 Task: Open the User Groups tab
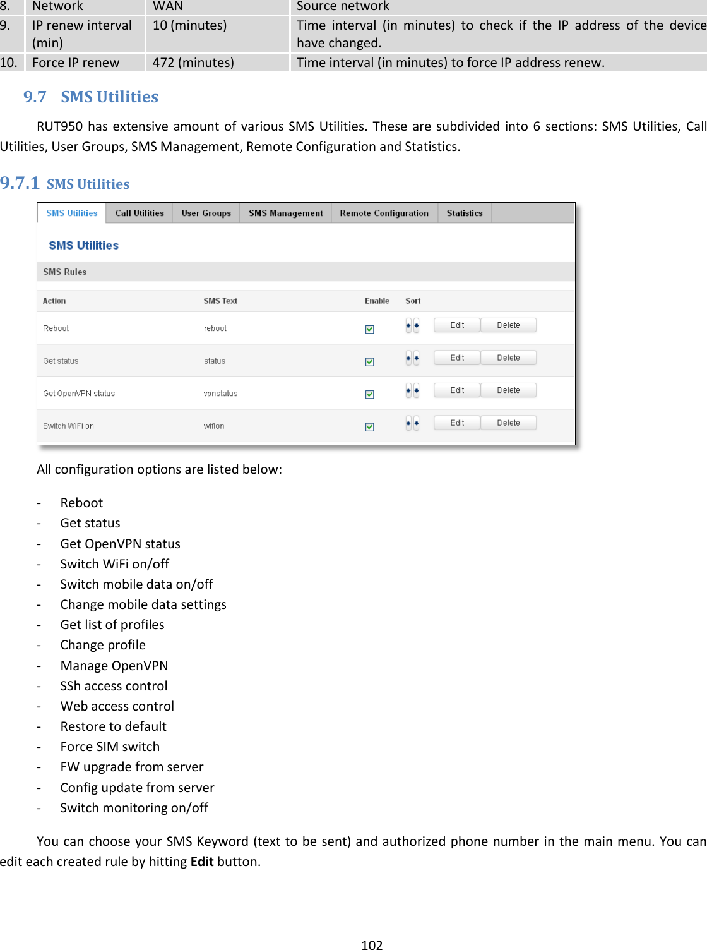[206, 213]
